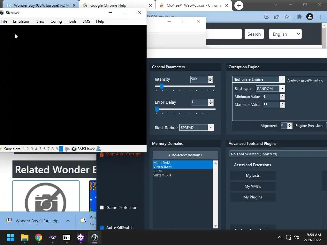Open Chrome three-dot menu
Screen dimensions: 327x245
click(320, 17)
